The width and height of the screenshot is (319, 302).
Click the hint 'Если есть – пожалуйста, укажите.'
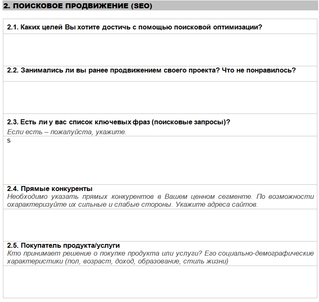coord(67,132)
